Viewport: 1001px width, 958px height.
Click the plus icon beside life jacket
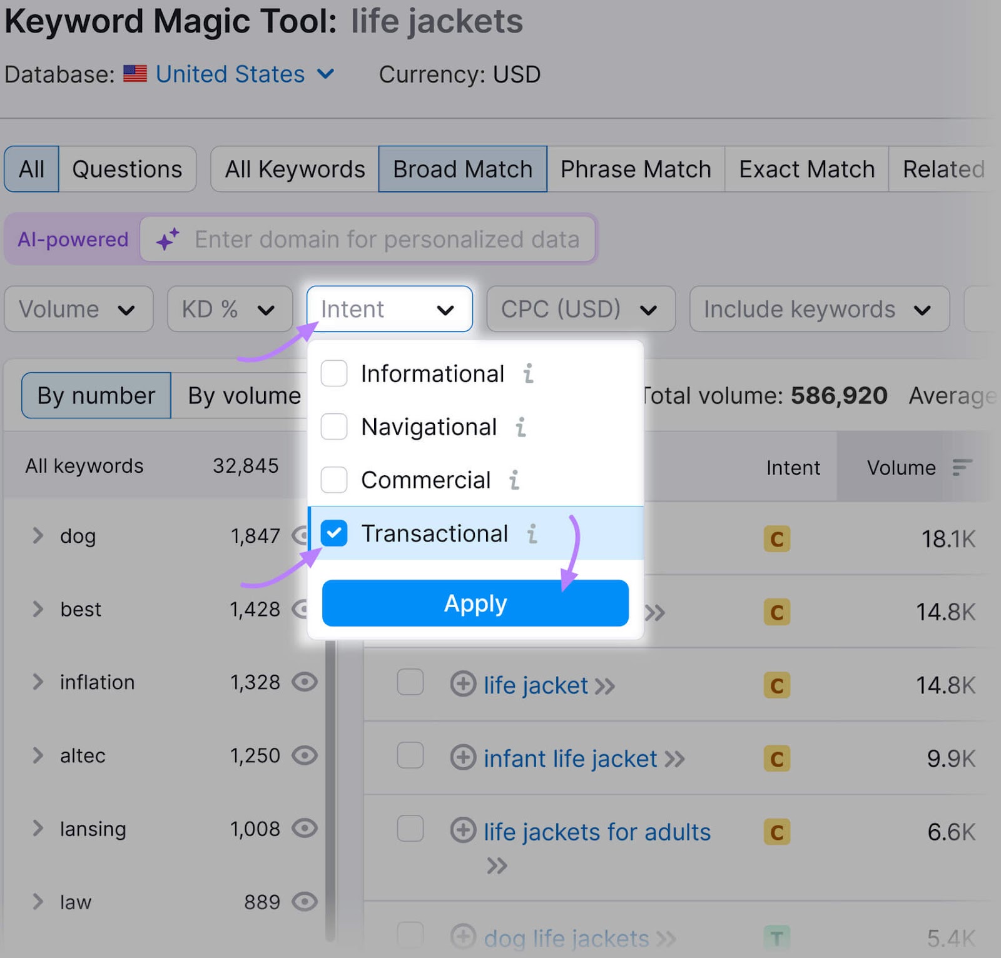point(463,683)
